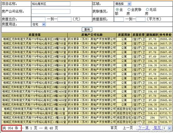
Task: Open the 房屋用途 住宅 dropdown
Action: coord(38,24)
